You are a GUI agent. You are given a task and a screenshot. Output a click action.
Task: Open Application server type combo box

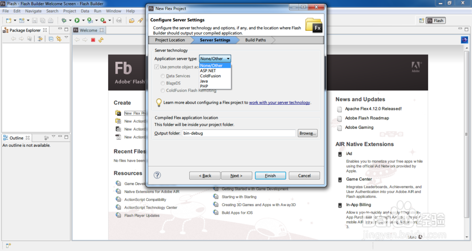coord(215,59)
